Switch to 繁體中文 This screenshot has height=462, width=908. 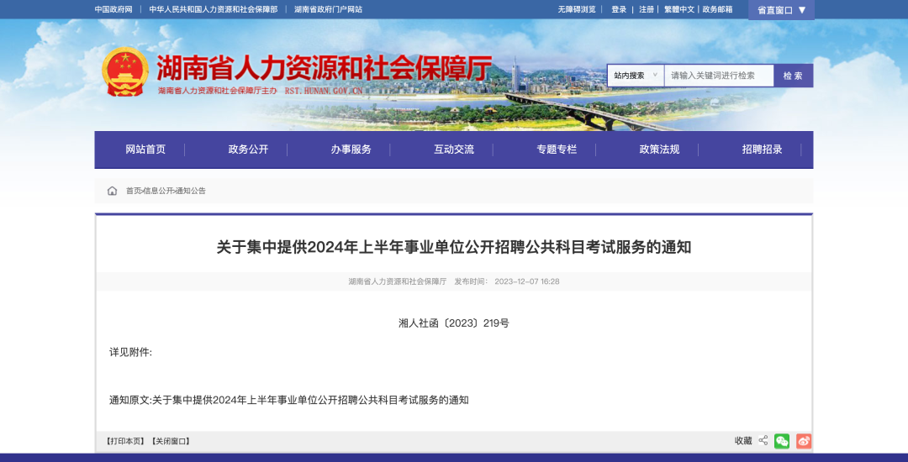click(679, 9)
